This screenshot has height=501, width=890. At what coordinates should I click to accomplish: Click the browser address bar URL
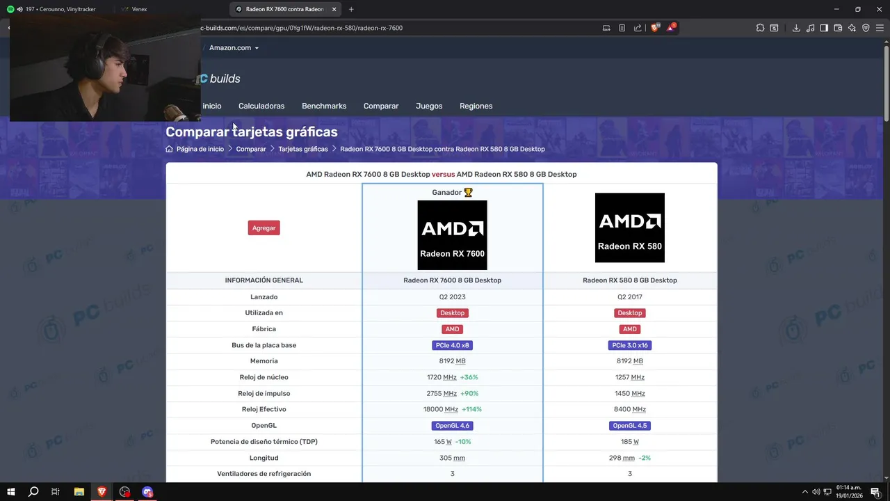pyautogui.click(x=302, y=28)
